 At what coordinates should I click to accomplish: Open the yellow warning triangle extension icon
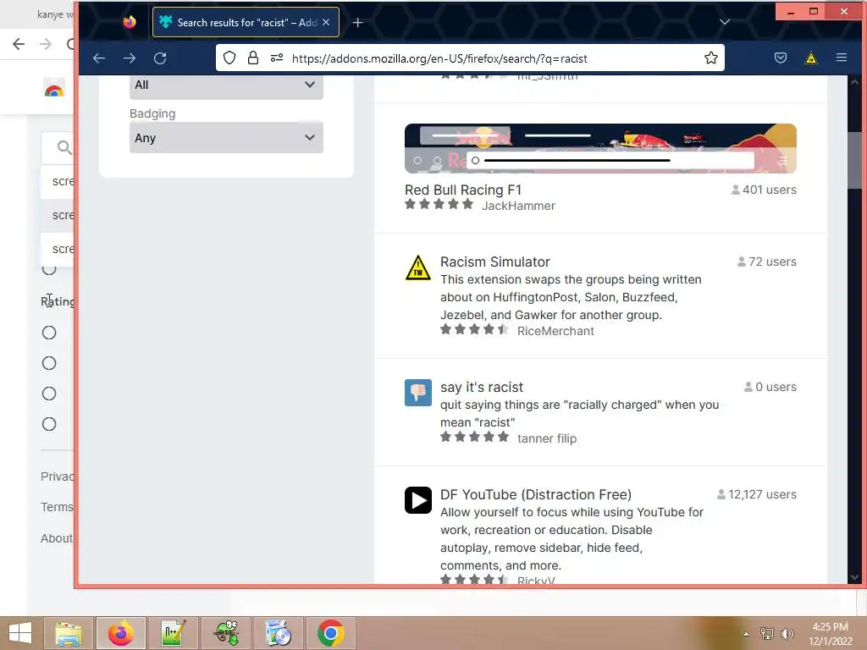tap(810, 58)
